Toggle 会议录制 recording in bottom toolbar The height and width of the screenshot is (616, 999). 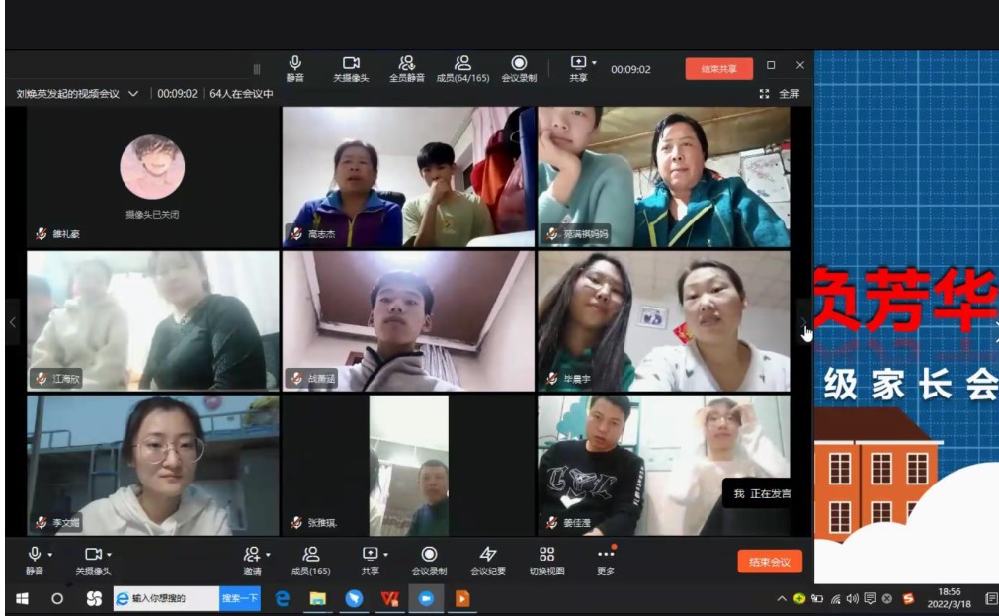(429, 561)
